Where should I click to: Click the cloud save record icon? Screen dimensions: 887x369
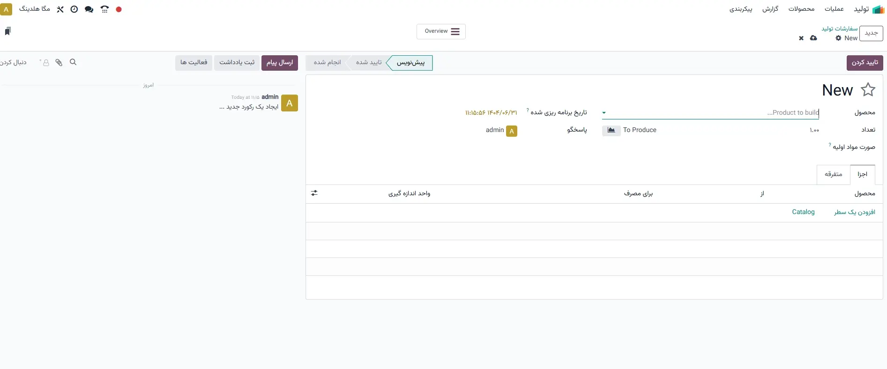tap(813, 38)
